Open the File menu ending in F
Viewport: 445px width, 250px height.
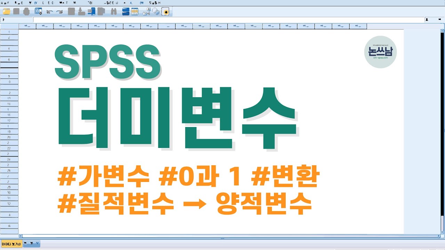click(x=4, y=2)
